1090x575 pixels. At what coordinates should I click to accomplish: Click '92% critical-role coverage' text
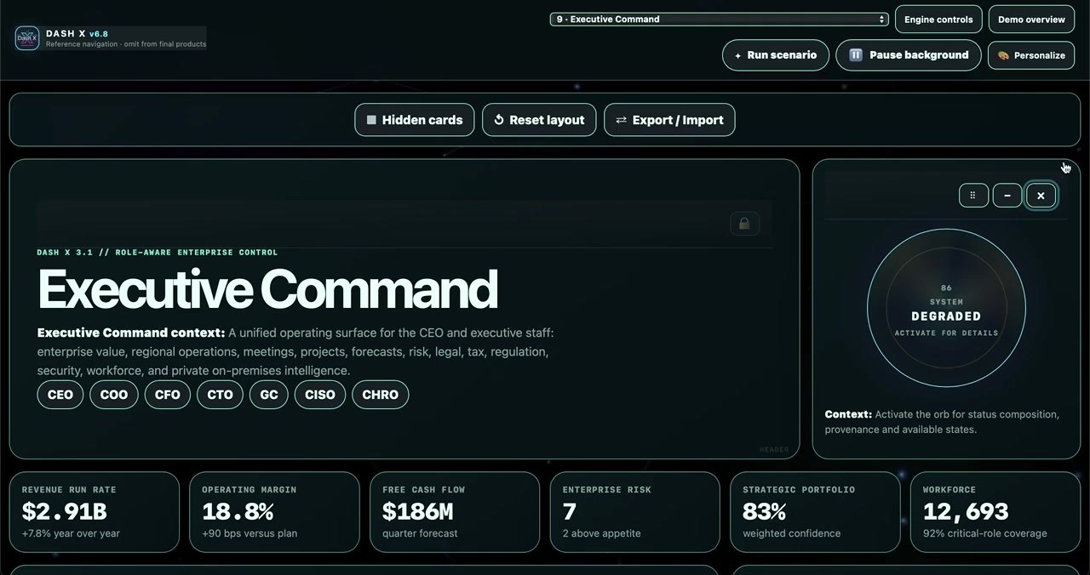(x=985, y=533)
